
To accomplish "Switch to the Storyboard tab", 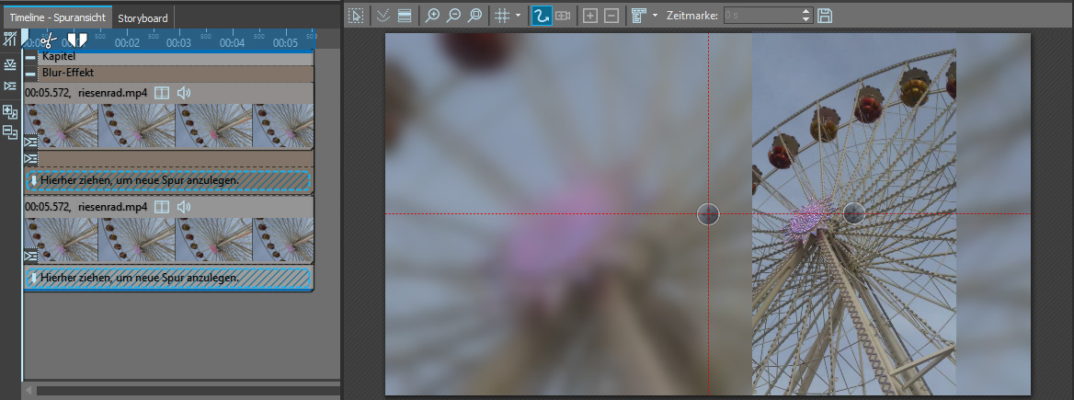I will pyautogui.click(x=143, y=17).
